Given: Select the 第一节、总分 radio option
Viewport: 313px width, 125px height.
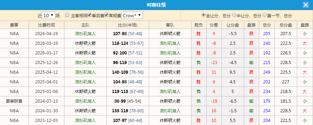Looking at the screenshot, I should (265, 15).
